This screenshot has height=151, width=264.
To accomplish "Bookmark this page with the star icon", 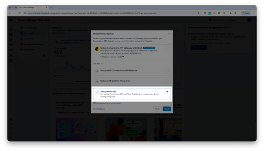I will point(199,13).
